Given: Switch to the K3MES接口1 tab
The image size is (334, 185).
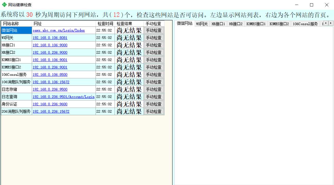Looking at the screenshot, I should 256,24.
